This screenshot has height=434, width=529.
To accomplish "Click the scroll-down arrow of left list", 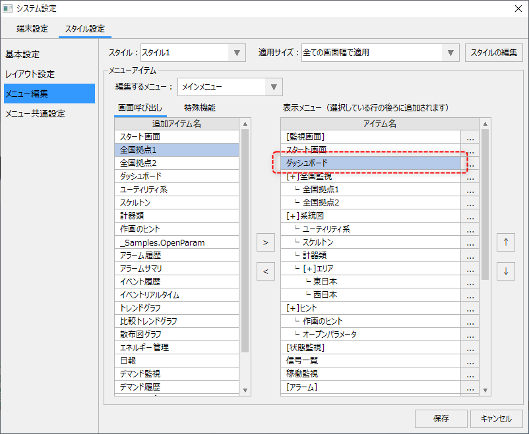I will pos(245,390).
